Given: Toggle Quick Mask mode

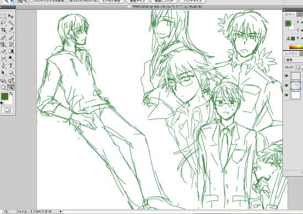Looking at the screenshot, I should [7, 110].
